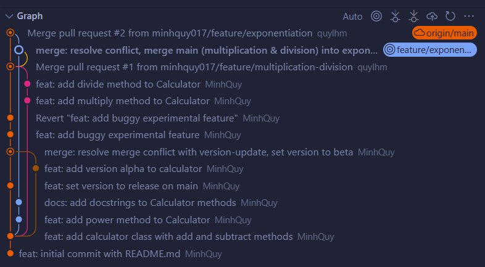This screenshot has width=485, height=267.
Task: Click the pink node of the divide commit
Action: [x=27, y=84]
